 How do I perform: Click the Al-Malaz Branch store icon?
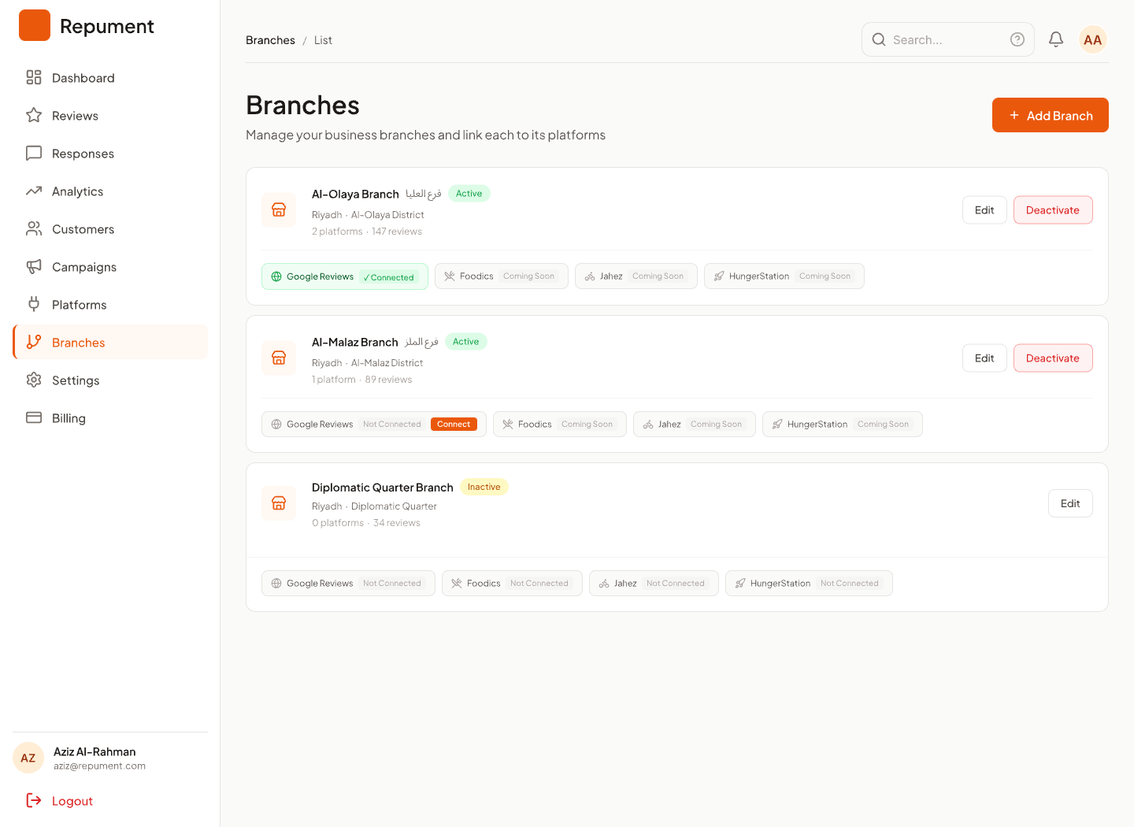[x=279, y=358]
